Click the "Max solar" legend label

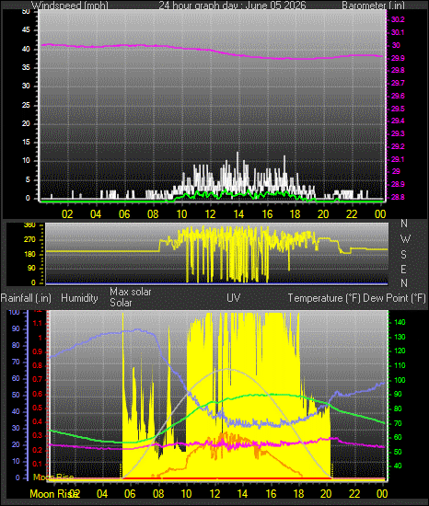pos(131,292)
